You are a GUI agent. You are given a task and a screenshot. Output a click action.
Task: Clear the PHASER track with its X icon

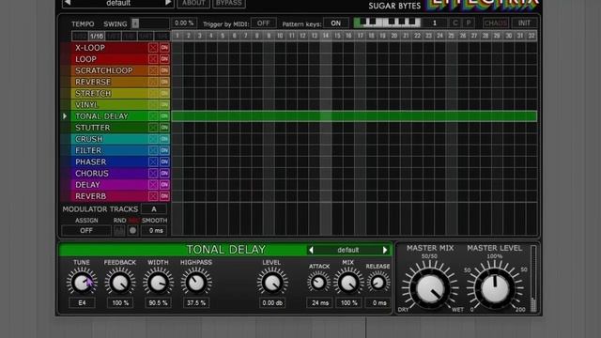click(x=153, y=161)
